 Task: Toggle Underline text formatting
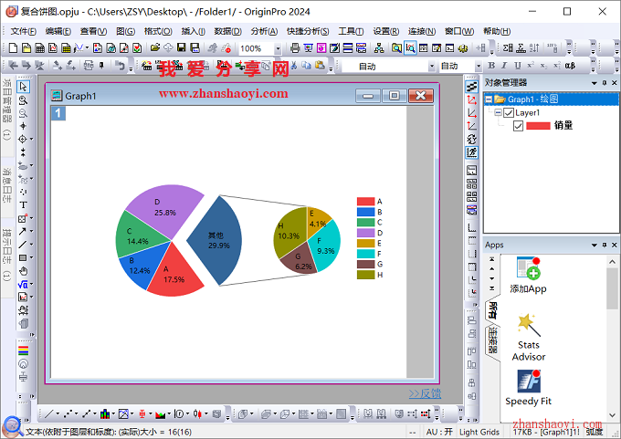click(518, 66)
